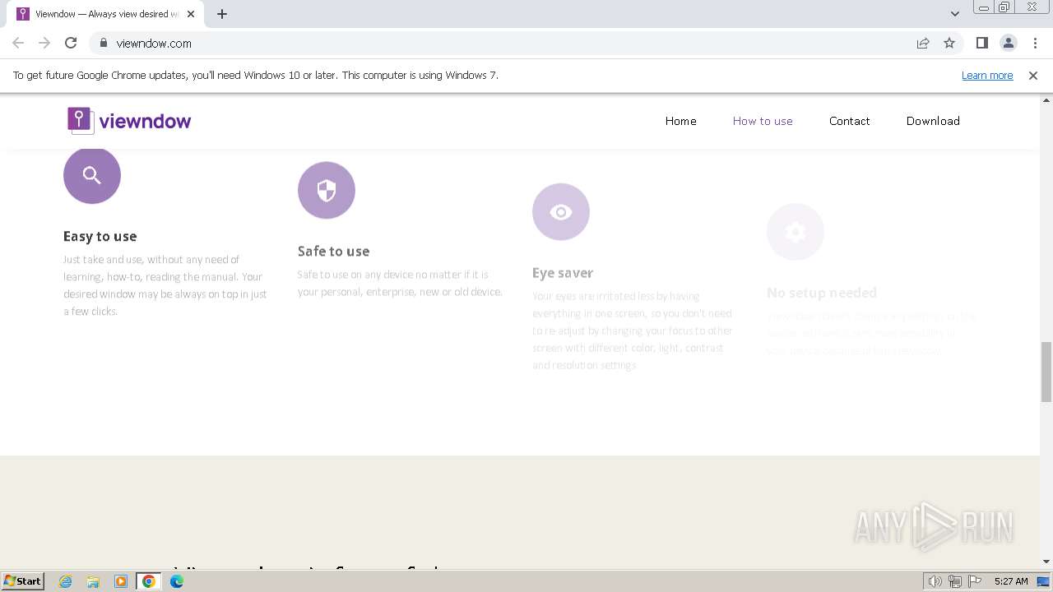The width and height of the screenshot is (1053, 592).
Task: Close the Viewndow browser tab
Action: 191,14
